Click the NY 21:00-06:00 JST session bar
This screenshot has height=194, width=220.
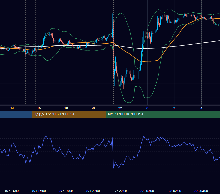pyautogui.click(x=163, y=114)
